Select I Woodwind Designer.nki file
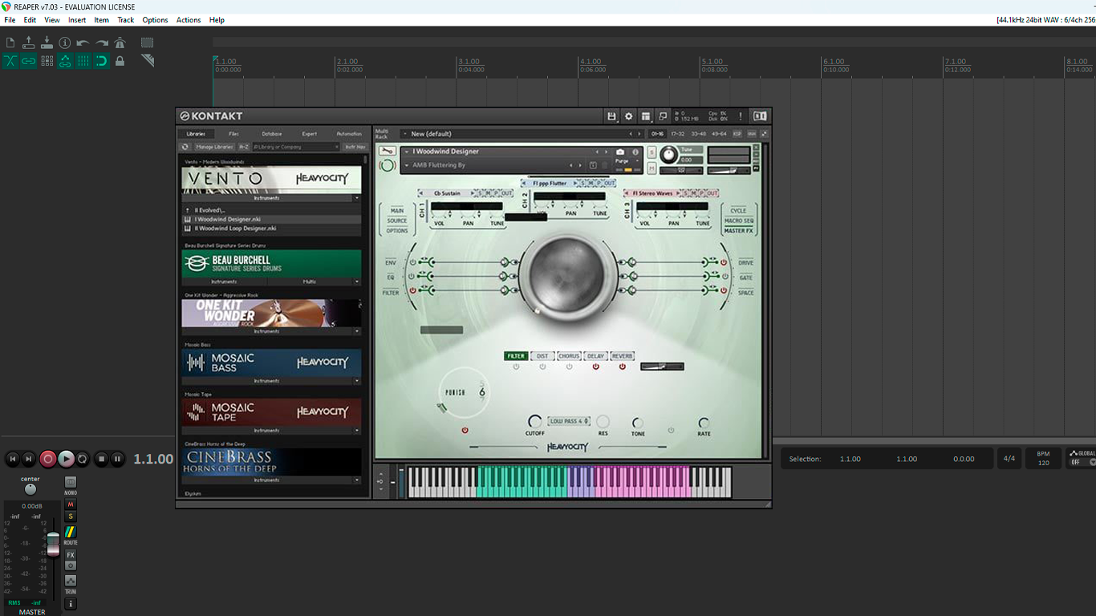Screen dimensions: 1096x616 tap(271, 219)
